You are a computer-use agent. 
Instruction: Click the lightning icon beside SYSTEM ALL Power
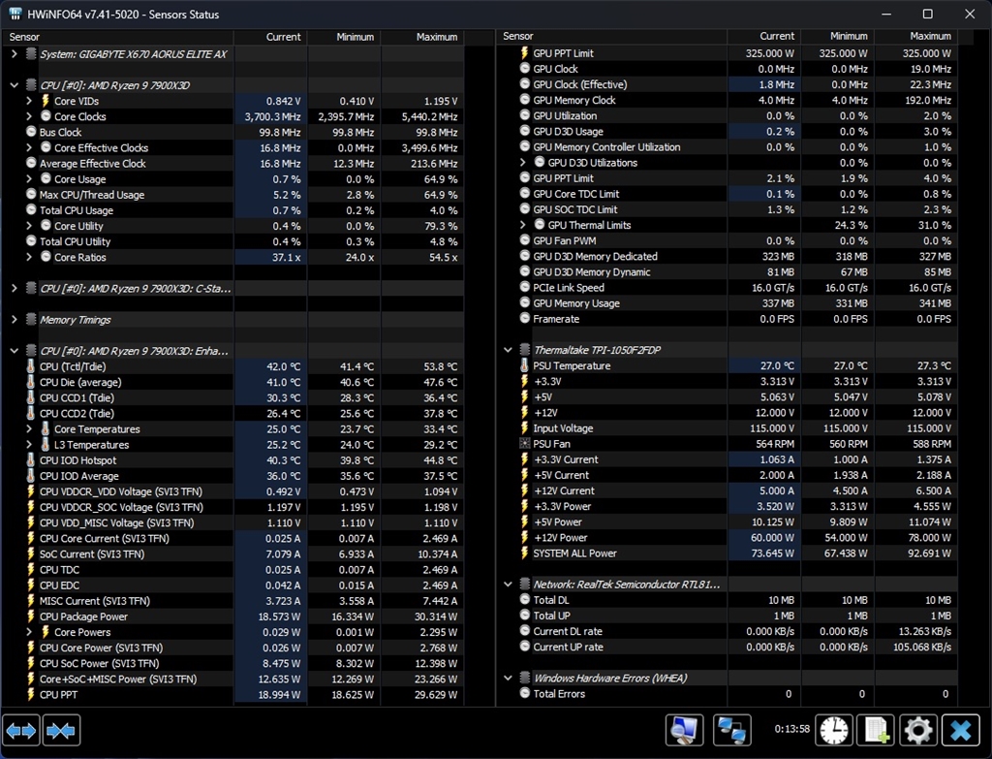click(x=524, y=553)
